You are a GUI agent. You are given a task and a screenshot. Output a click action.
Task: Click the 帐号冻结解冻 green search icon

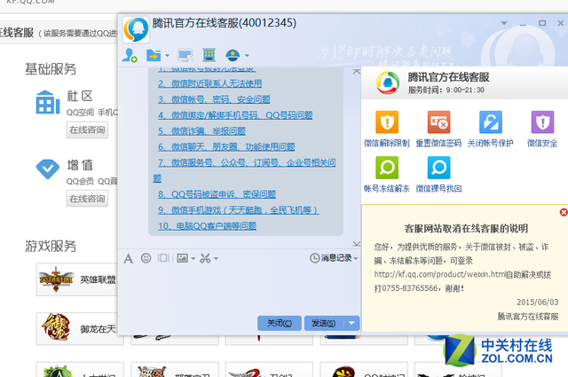pyautogui.click(x=387, y=168)
